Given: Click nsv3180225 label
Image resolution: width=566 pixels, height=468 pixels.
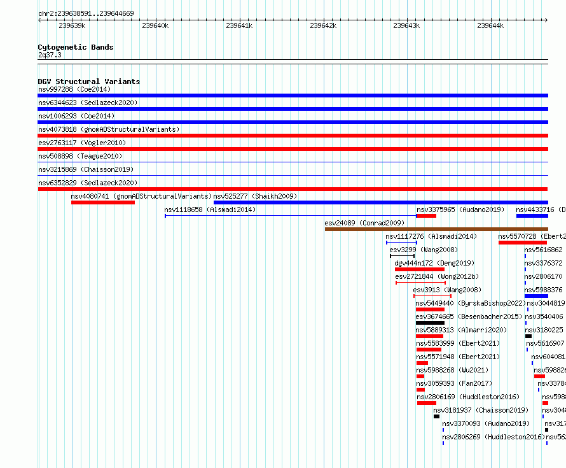Looking at the screenshot, I should 544,330.
